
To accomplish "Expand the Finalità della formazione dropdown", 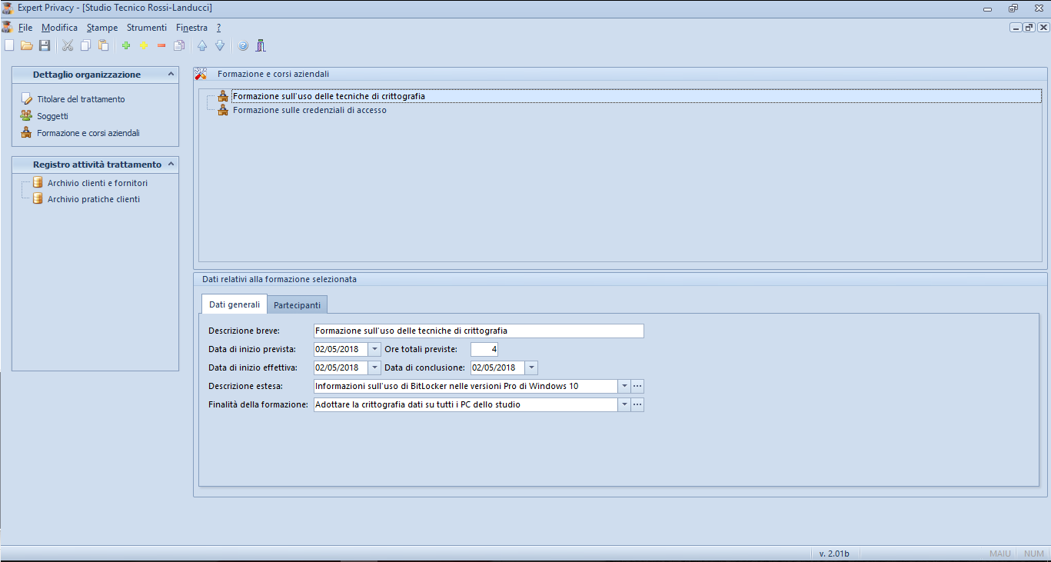I will (624, 404).
